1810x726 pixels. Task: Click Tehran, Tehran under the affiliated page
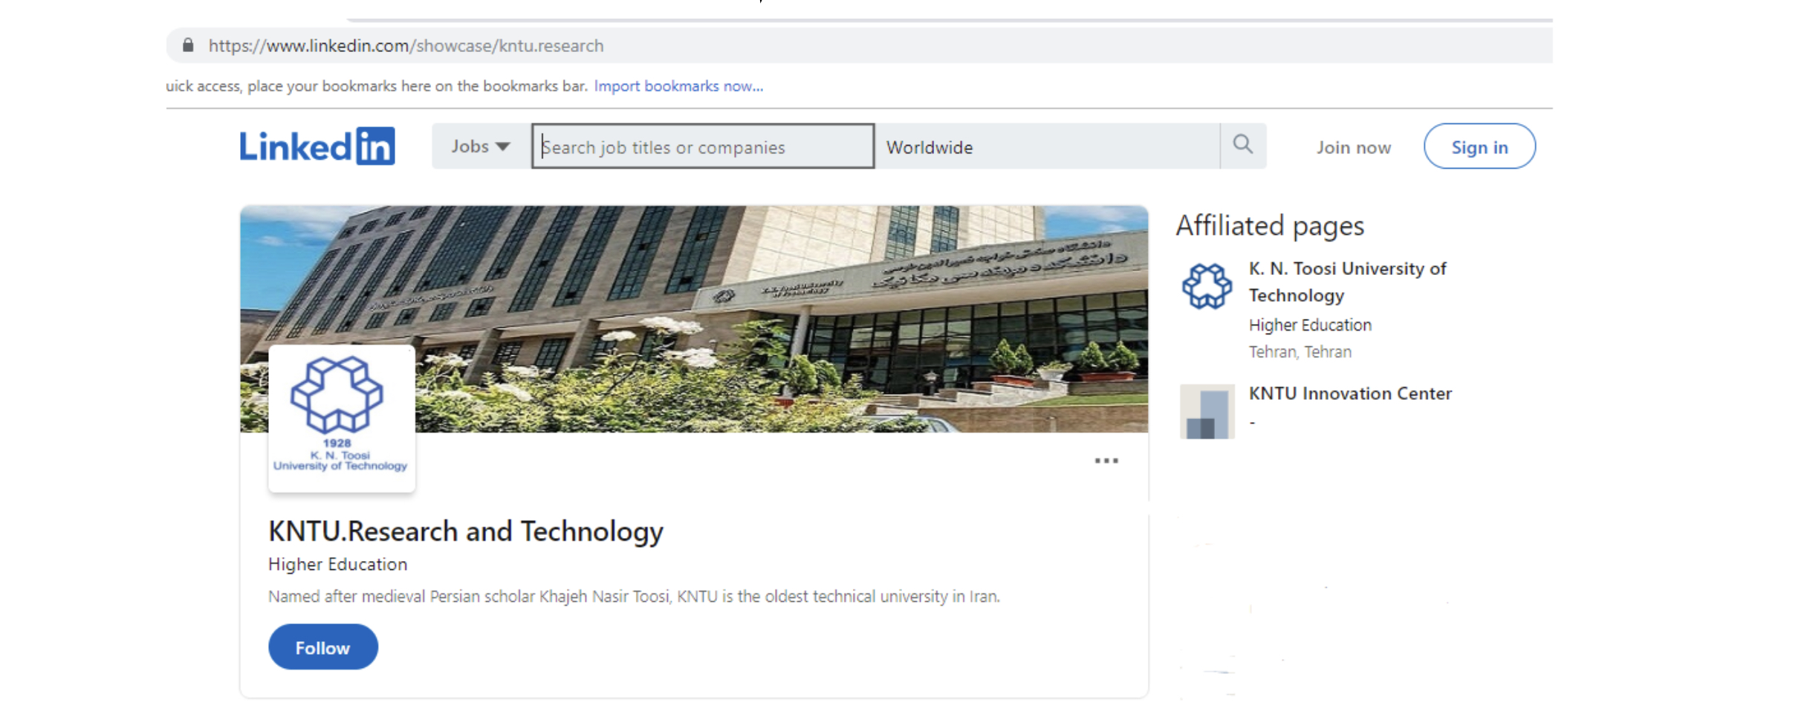[x=1300, y=351]
